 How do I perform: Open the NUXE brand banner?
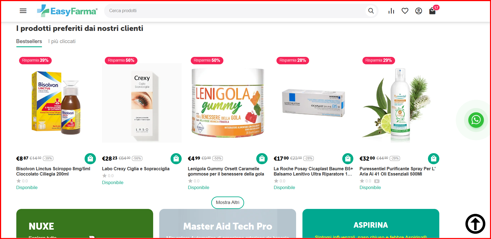pos(85,223)
